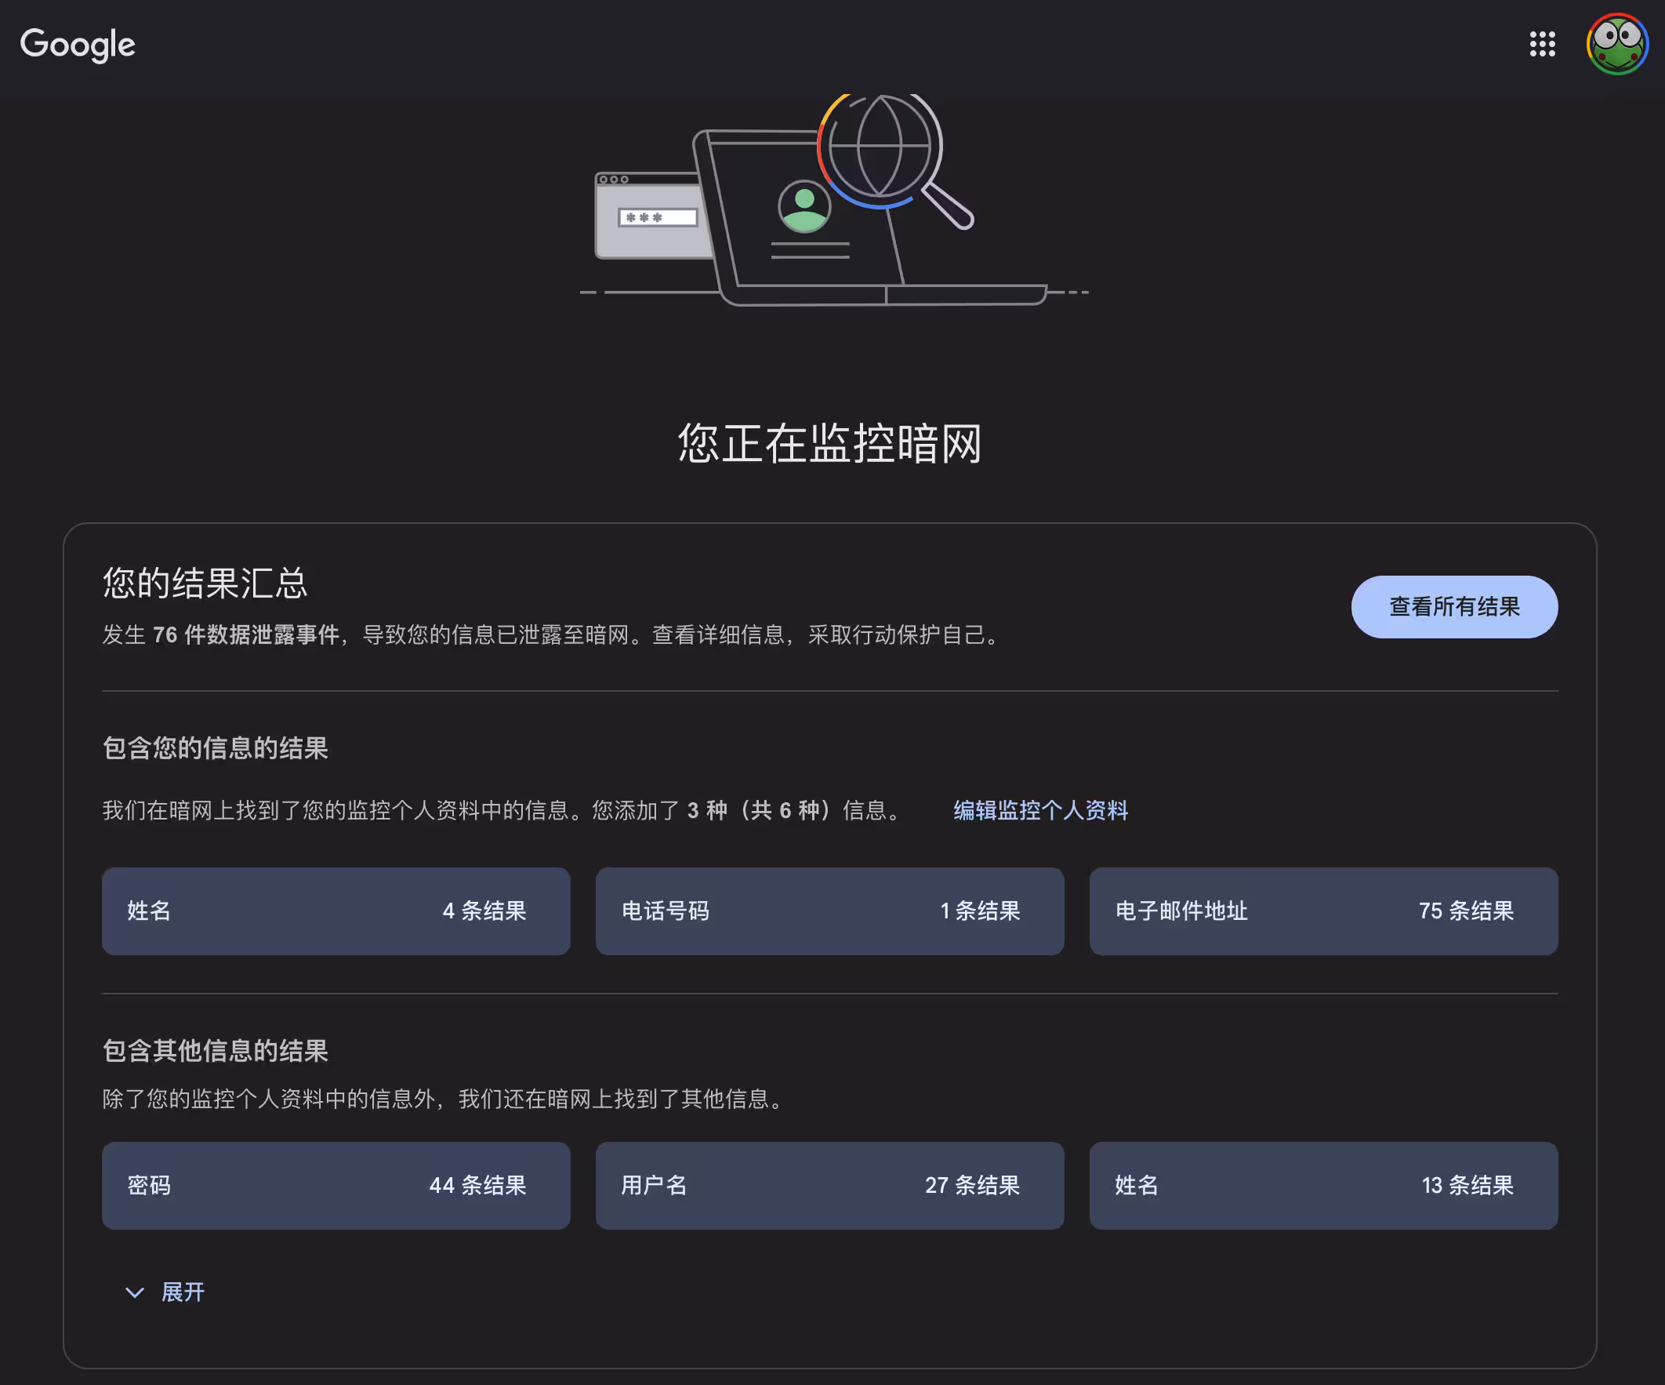Select the 4 条结果 count for 姓名
Screen dimensions: 1665x1385
pyautogui.click(x=484, y=911)
